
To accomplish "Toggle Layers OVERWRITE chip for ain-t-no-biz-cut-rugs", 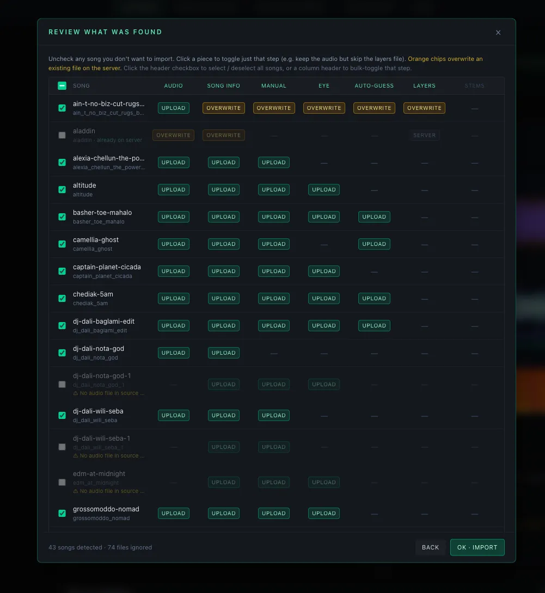I will click(x=424, y=108).
